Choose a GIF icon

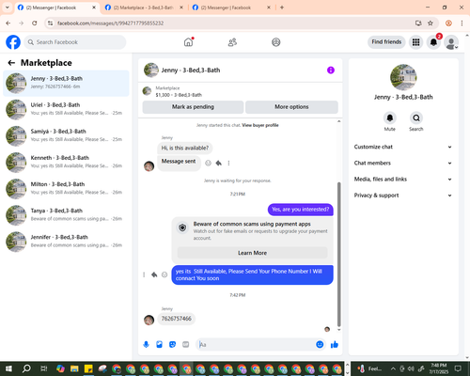(x=186, y=345)
